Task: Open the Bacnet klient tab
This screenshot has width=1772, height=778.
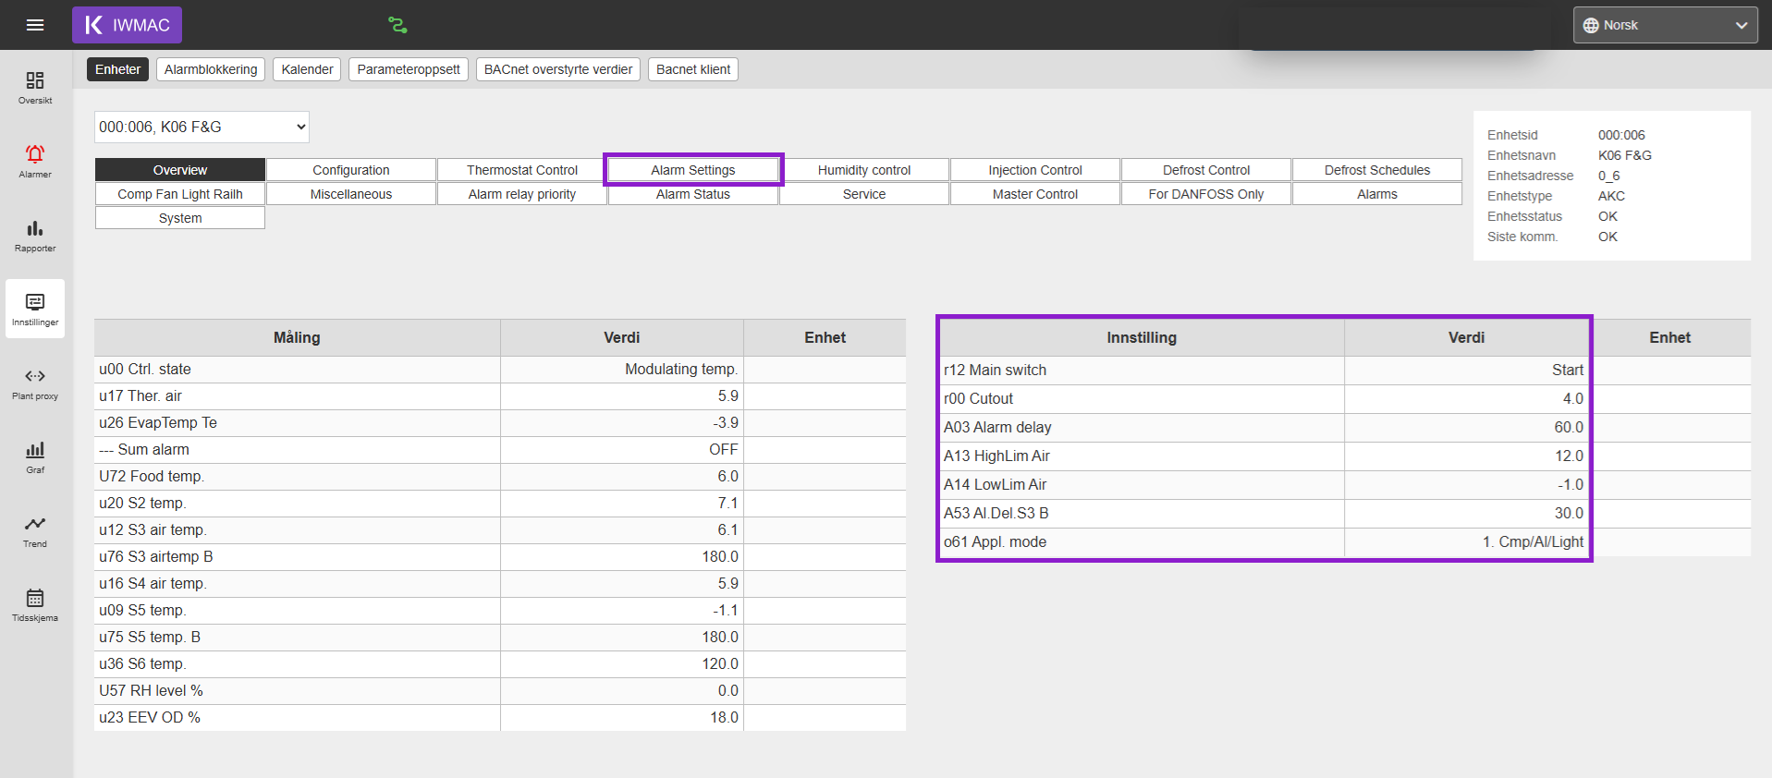Action: click(x=693, y=69)
